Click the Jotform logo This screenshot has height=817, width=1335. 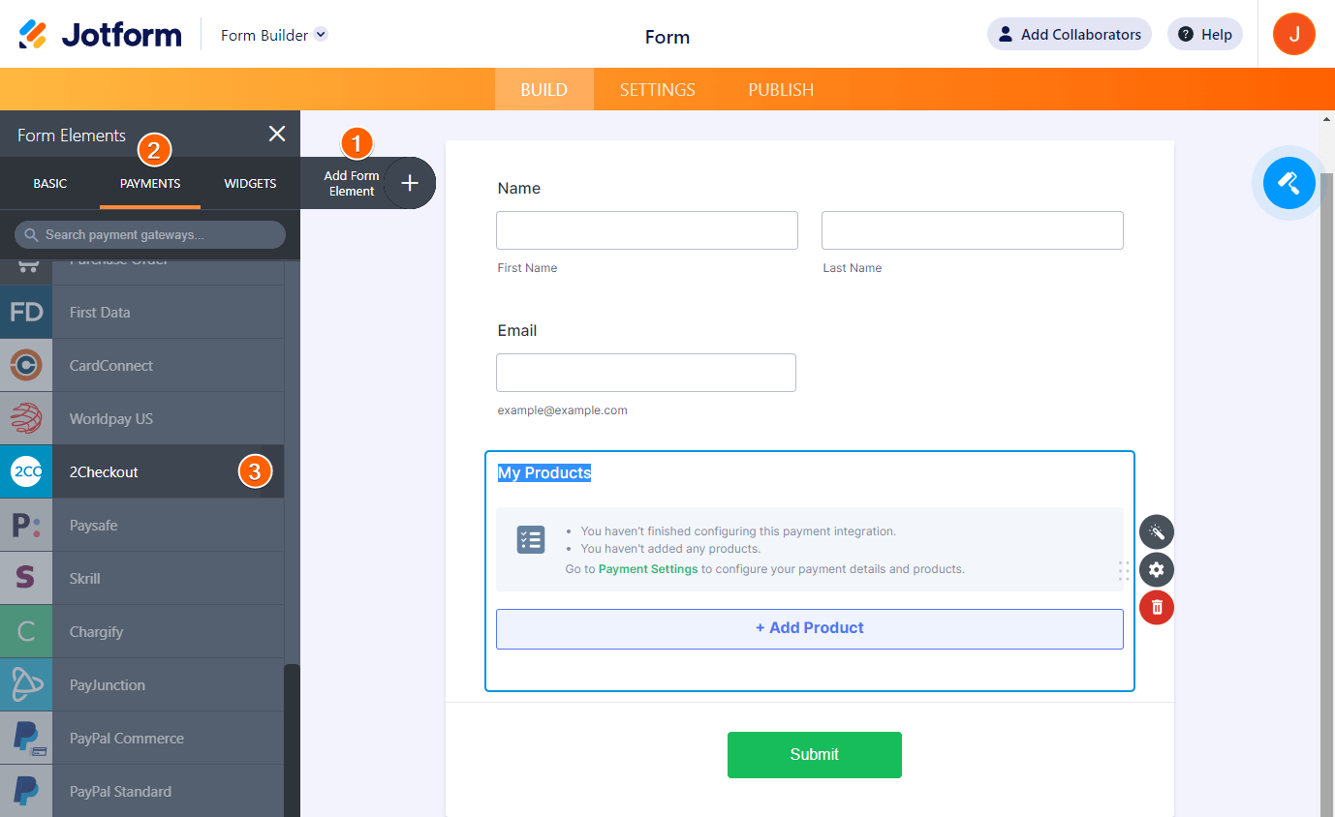pyautogui.click(x=100, y=35)
